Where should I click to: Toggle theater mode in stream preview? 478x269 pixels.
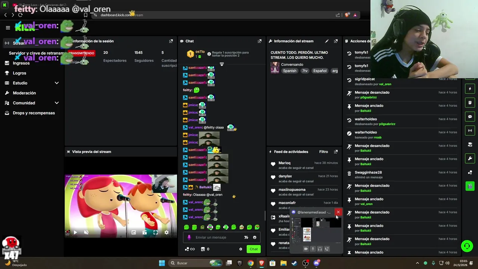(145, 232)
